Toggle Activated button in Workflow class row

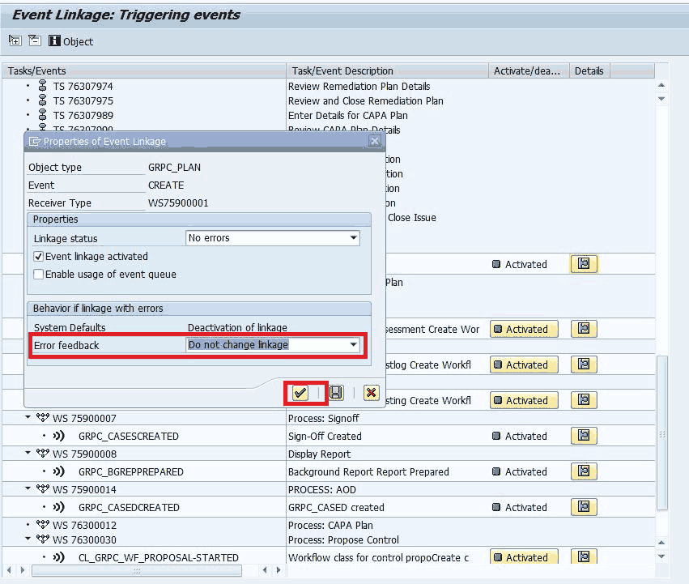coord(524,556)
